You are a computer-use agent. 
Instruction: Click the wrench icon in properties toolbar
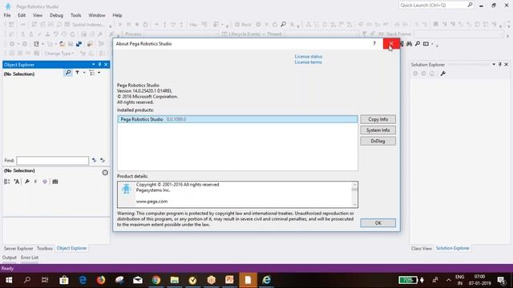coord(27,182)
